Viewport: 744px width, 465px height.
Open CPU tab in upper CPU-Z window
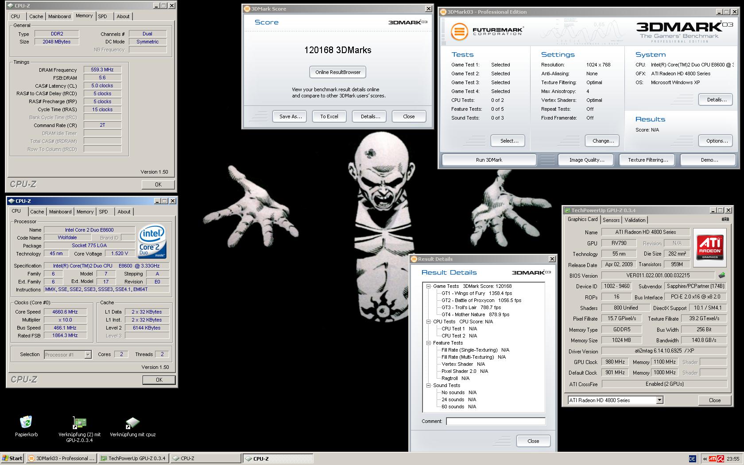coord(15,16)
